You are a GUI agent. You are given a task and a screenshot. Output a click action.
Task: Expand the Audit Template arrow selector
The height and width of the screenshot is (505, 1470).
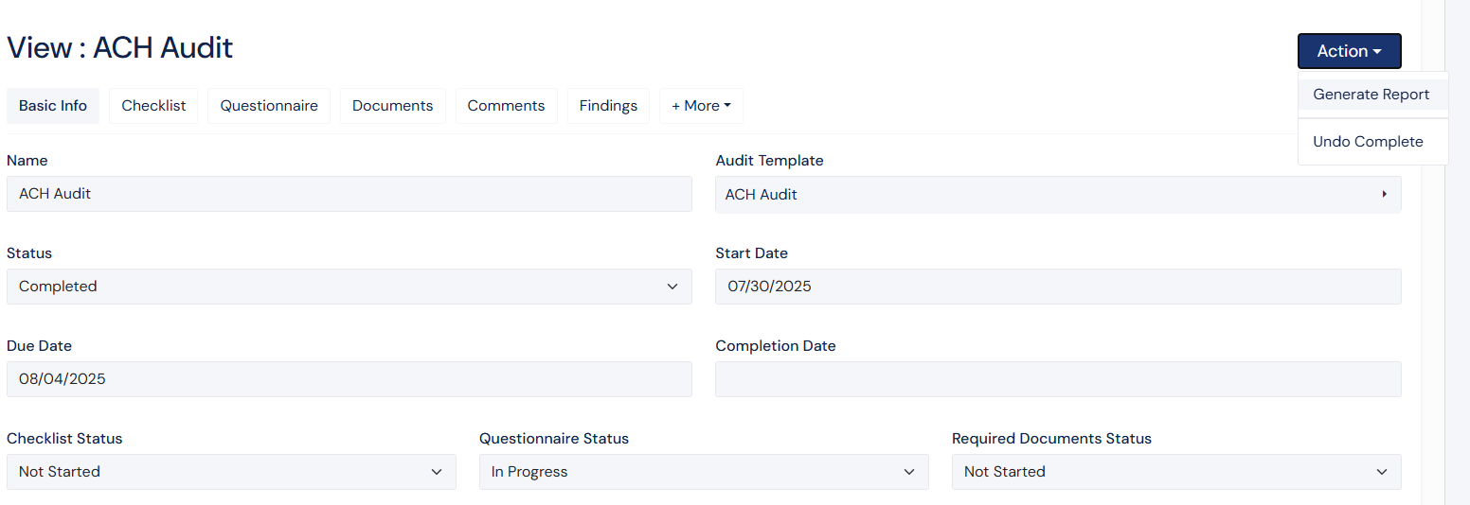(x=1383, y=194)
